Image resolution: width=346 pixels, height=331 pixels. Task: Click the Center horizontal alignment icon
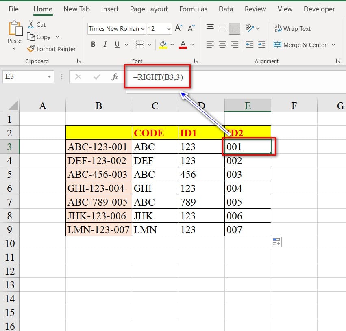point(222,45)
